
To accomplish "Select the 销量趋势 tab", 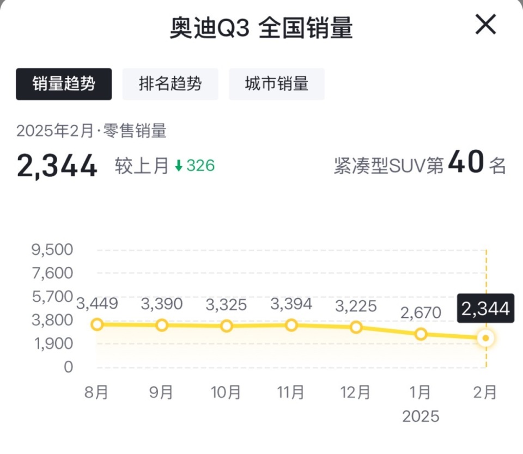I will point(63,84).
